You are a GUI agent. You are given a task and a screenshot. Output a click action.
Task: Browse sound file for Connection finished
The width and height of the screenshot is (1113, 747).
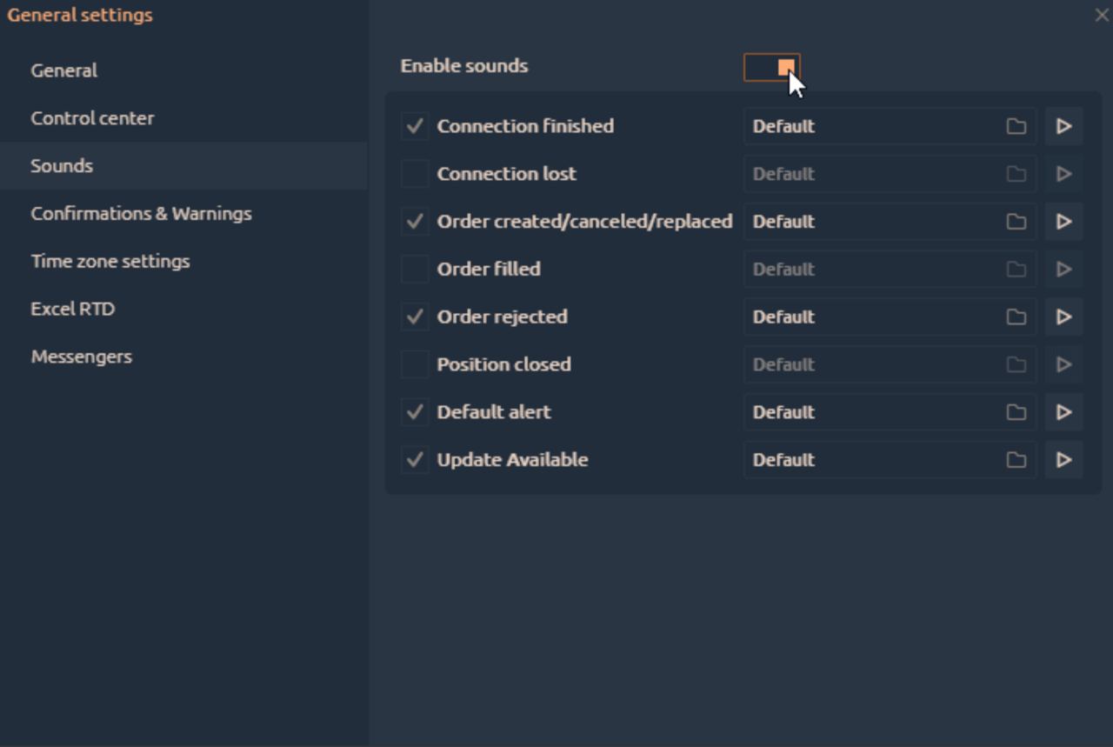[1016, 126]
